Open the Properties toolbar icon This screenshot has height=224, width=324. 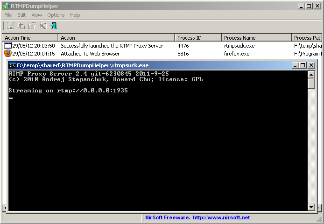(x=32, y=26)
